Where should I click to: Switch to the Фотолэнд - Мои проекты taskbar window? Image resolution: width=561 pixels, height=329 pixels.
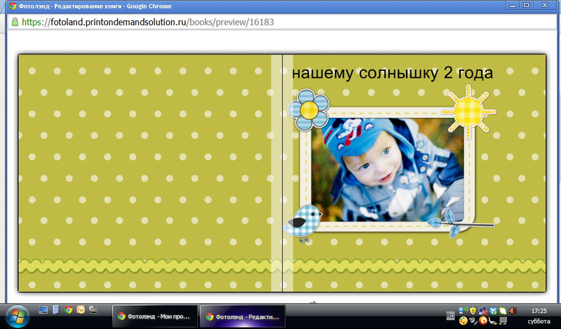[x=154, y=316]
